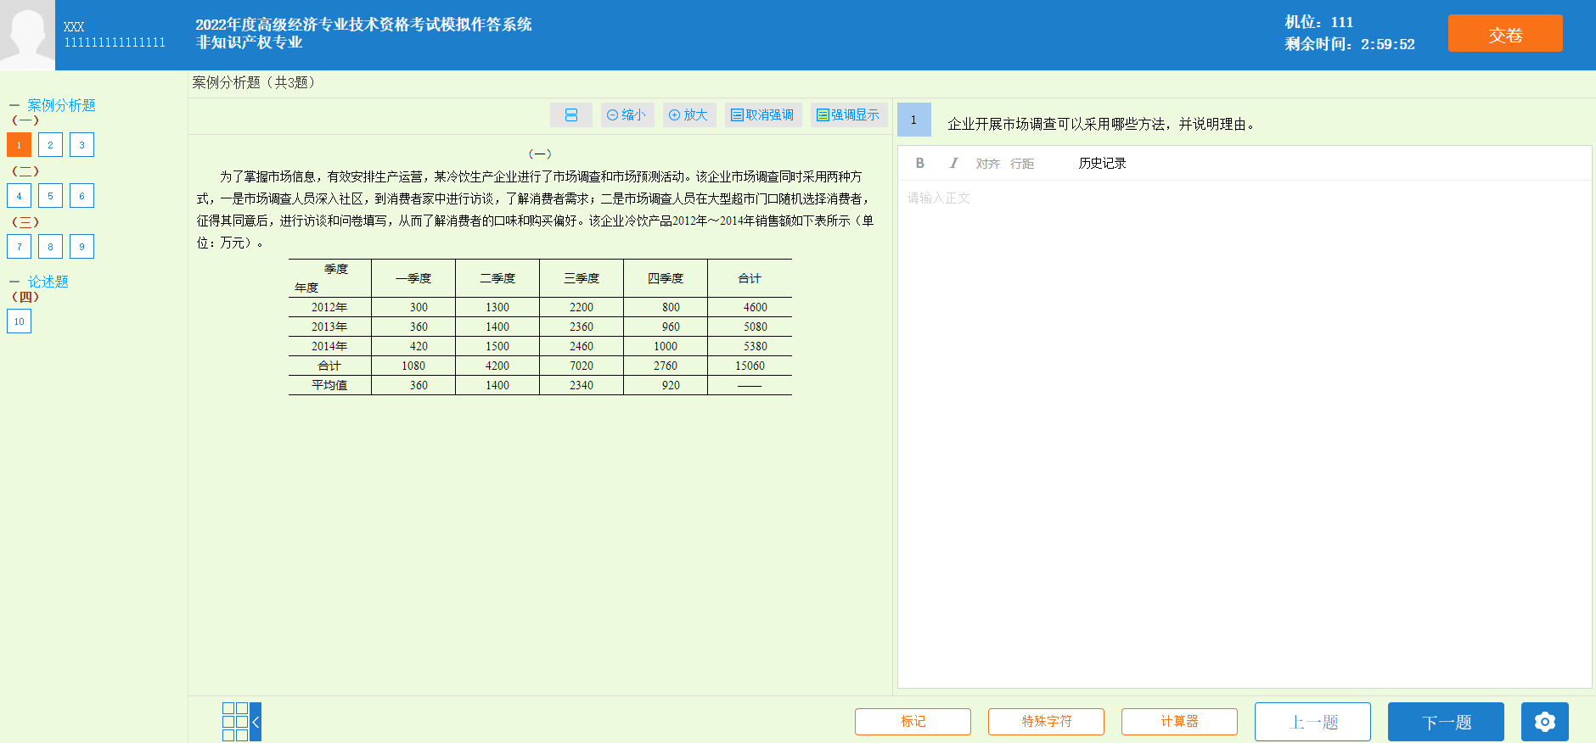Click the answer text input area
The image size is (1596, 743).
coord(1244,424)
